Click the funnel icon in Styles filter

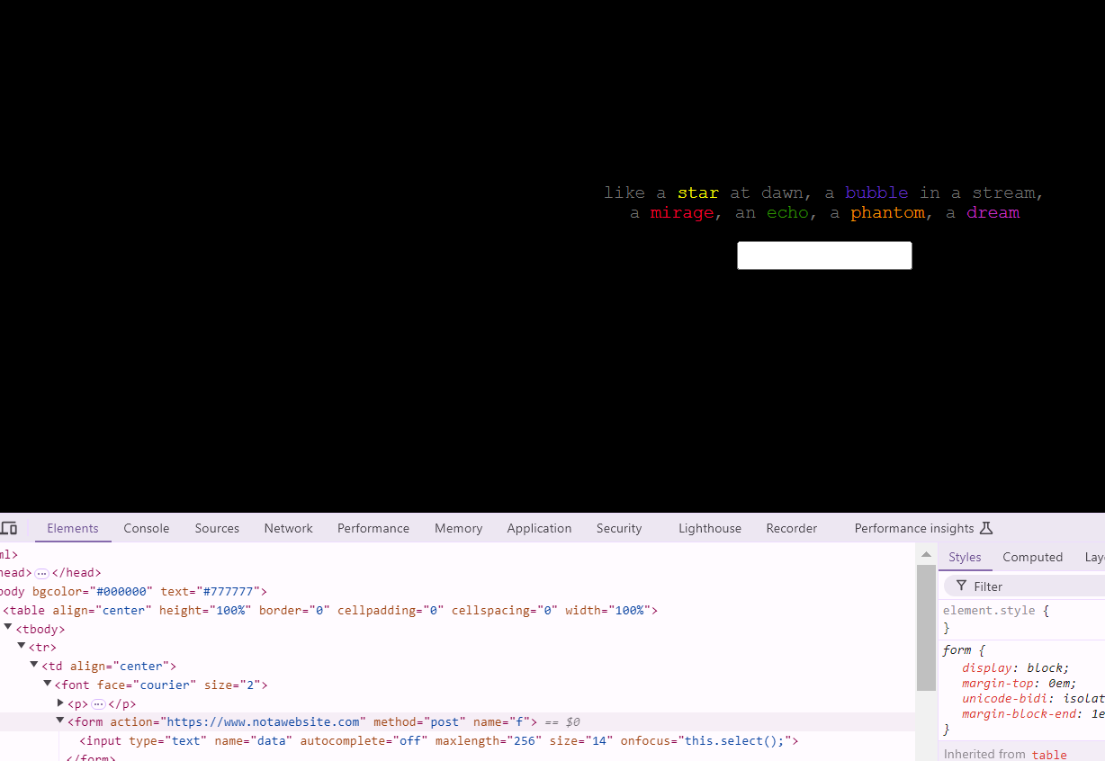pyautogui.click(x=961, y=586)
